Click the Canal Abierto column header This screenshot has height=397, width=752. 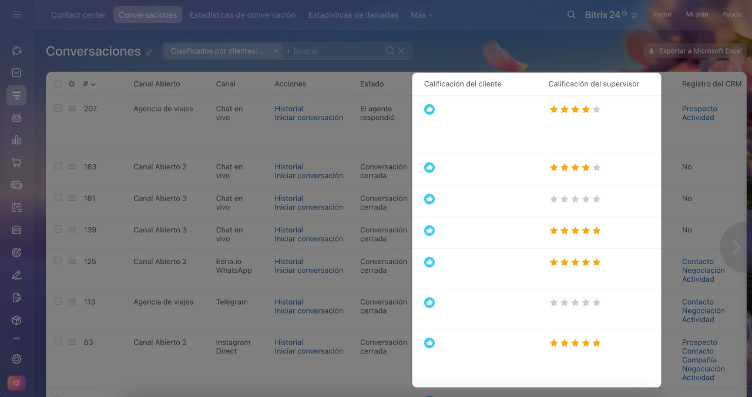tap(157, 84)
